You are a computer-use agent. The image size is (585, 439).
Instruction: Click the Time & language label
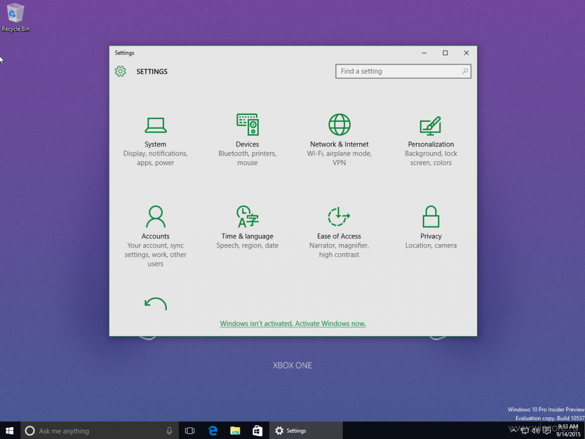(247, 236)
